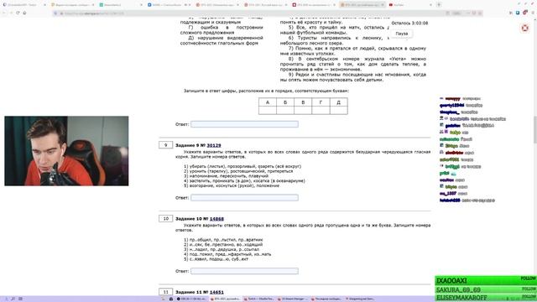Click the webcam video overlay
The image size is (537, 302).
(x=66, y=151)
